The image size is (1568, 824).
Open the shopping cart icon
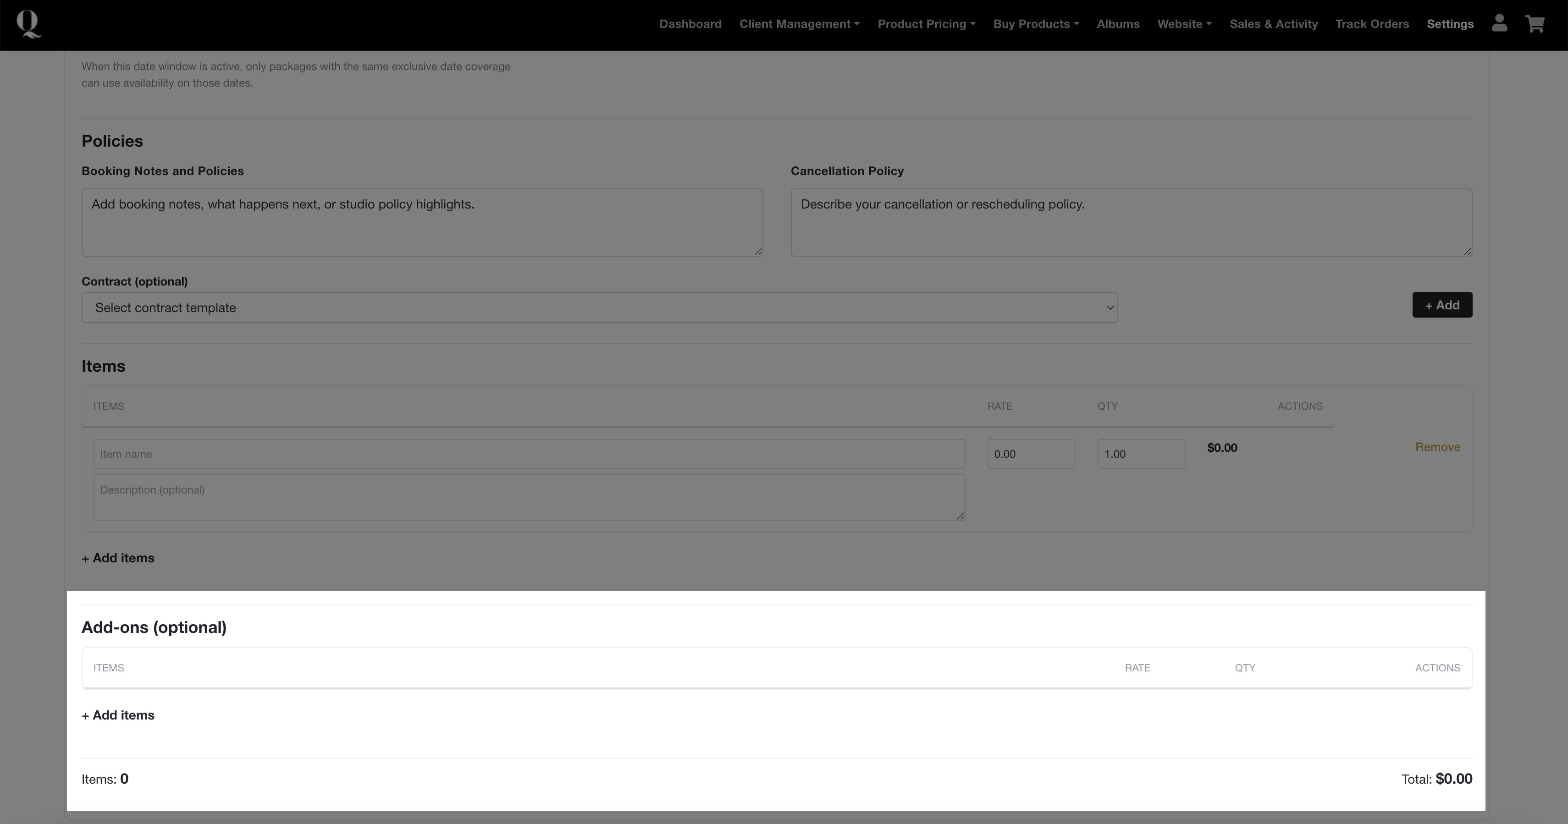pos(1535,24)
